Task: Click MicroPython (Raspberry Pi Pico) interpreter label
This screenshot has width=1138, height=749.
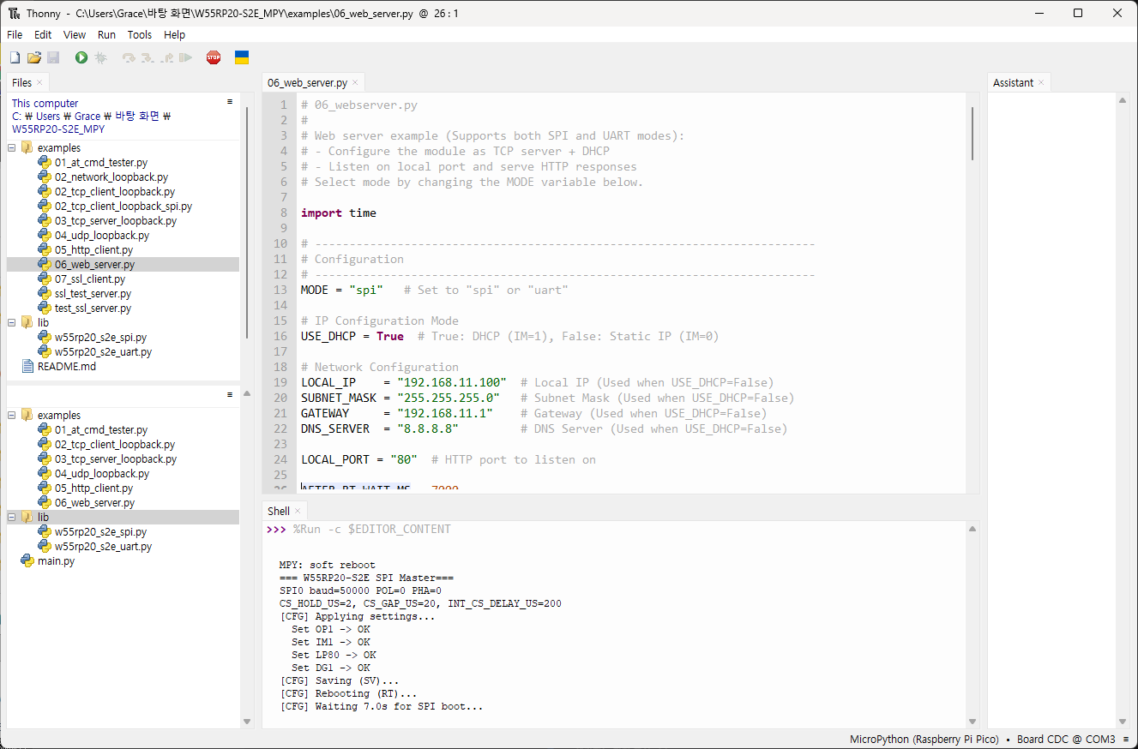Action: tap(924, 740)
